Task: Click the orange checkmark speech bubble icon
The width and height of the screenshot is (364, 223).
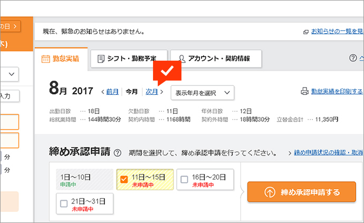Action: 167,71
